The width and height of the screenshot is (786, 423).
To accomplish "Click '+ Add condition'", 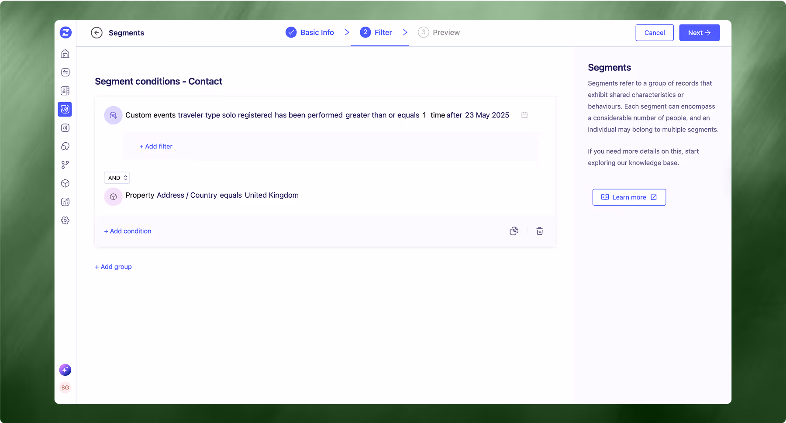I will coord(128,231).
